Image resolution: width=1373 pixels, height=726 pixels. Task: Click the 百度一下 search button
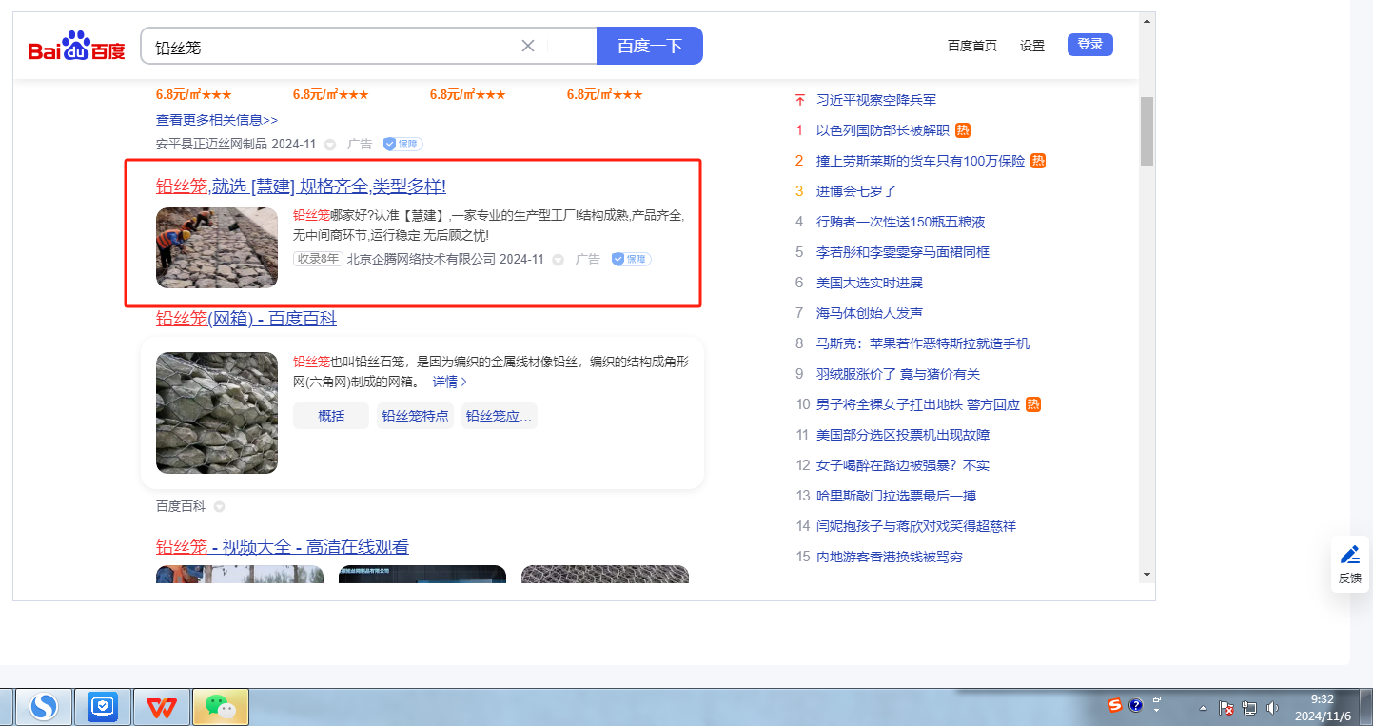pos(650,46)
